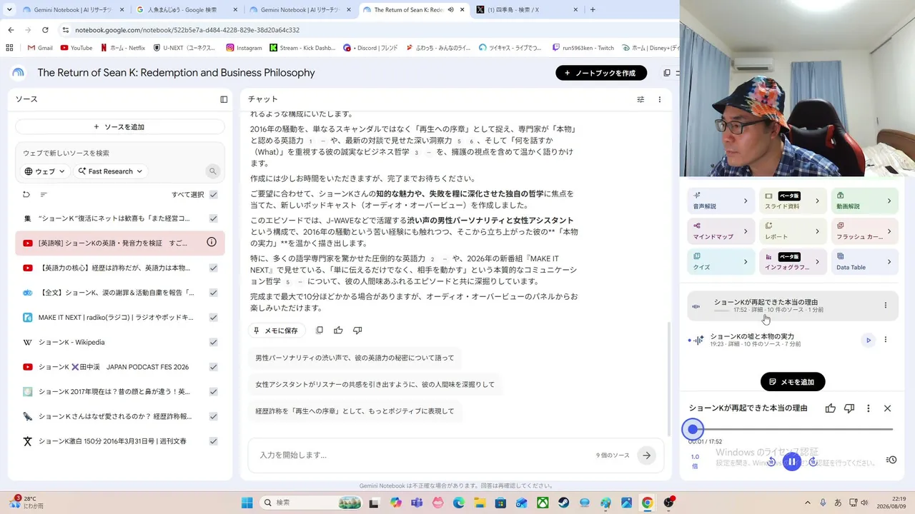This screenshot has width=915, height=514.
Task: Switch to the 四季島 - 検索 / X tab
Action: [x=525, y=10]
